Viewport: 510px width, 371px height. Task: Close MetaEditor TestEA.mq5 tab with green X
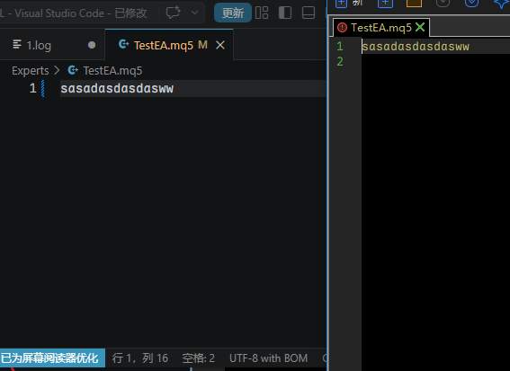coord(420,27)
